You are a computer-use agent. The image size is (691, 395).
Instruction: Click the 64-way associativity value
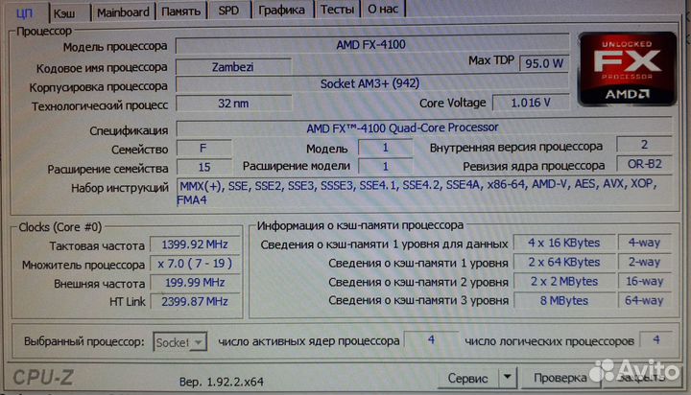644,300
